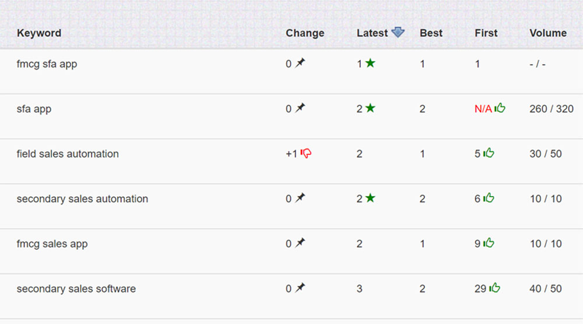Sort table by Change column header

(305, 33)
